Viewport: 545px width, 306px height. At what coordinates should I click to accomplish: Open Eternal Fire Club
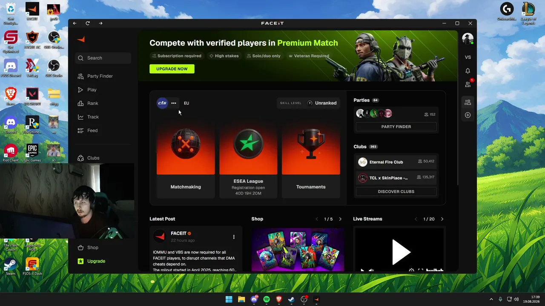tap(396, 161)
